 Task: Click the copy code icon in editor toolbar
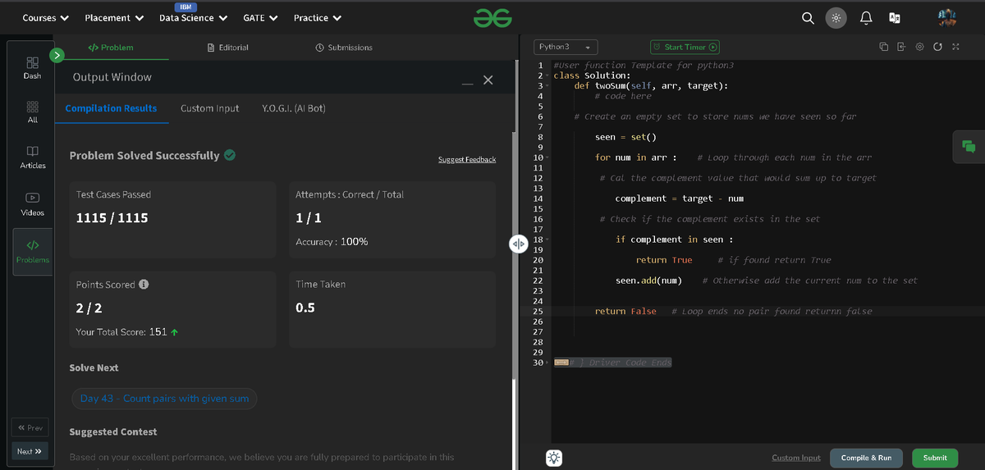883,48
